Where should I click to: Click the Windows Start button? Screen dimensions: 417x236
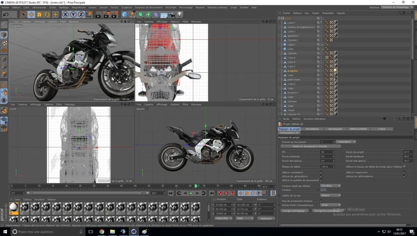pos(5,231)
